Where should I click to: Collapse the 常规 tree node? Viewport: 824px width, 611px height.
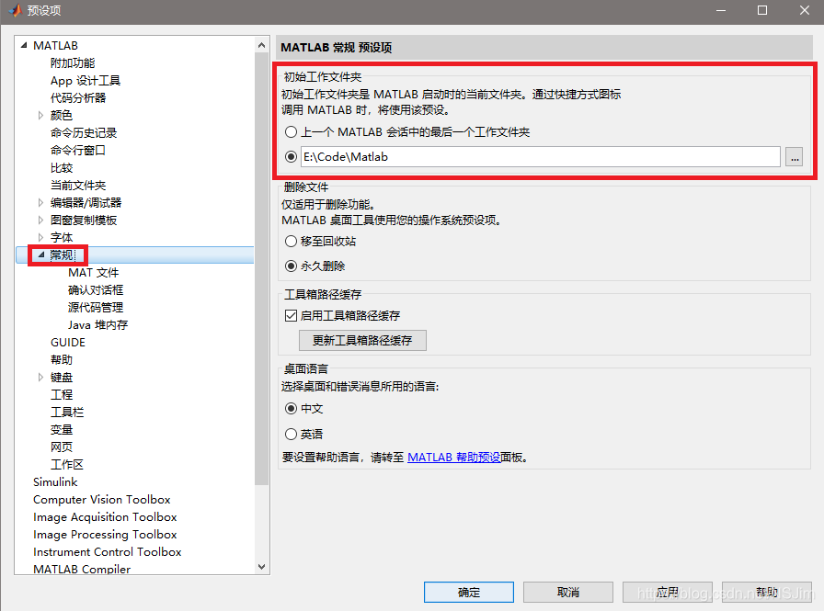point(41,255)
